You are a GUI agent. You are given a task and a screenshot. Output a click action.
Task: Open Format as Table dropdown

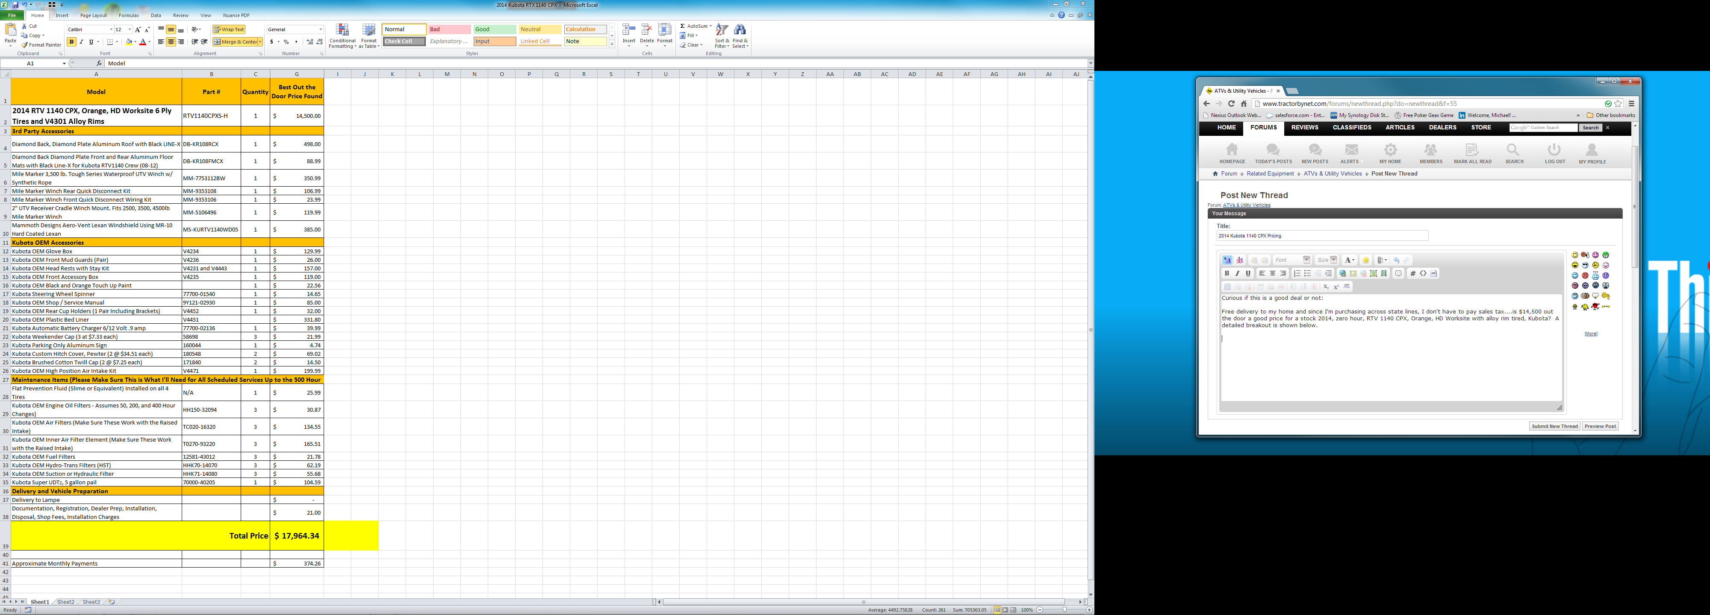pyautogui.click(x=369, y=36)
